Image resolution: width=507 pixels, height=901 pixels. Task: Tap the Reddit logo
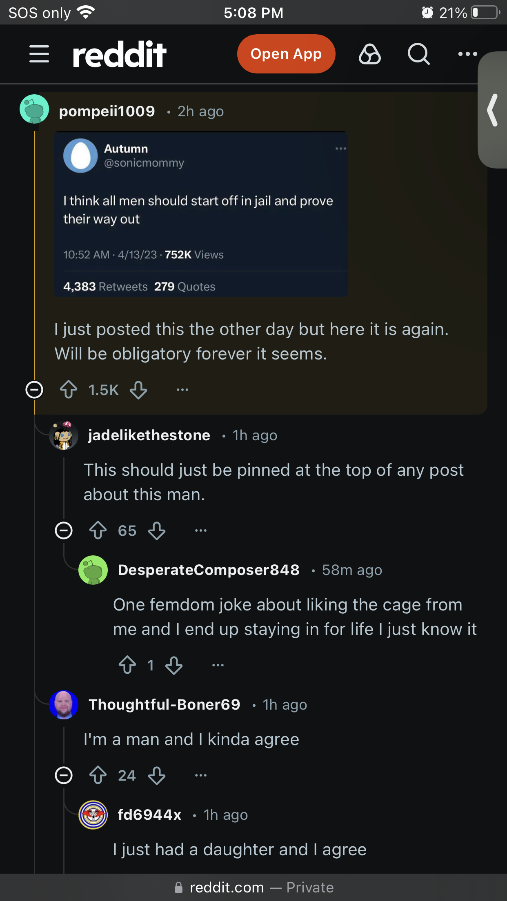pyautogui.click(x=120, y=54)
